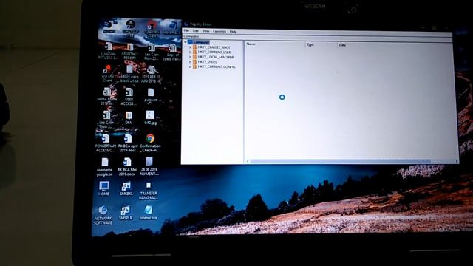Select the pulsa.txt desktop file

click(151, 95)
